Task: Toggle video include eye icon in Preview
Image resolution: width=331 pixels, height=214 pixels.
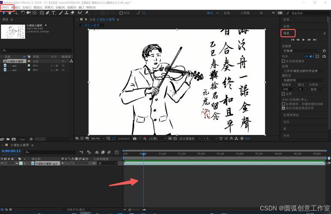Action: pyautogui.click(x=306, y=56)
